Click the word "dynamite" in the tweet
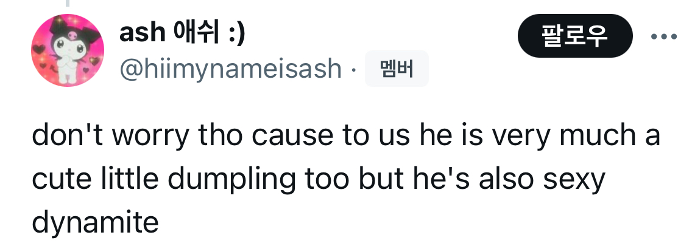Image resolution: width=692 pixels, height=252 pixels. [x=94, y=223]
